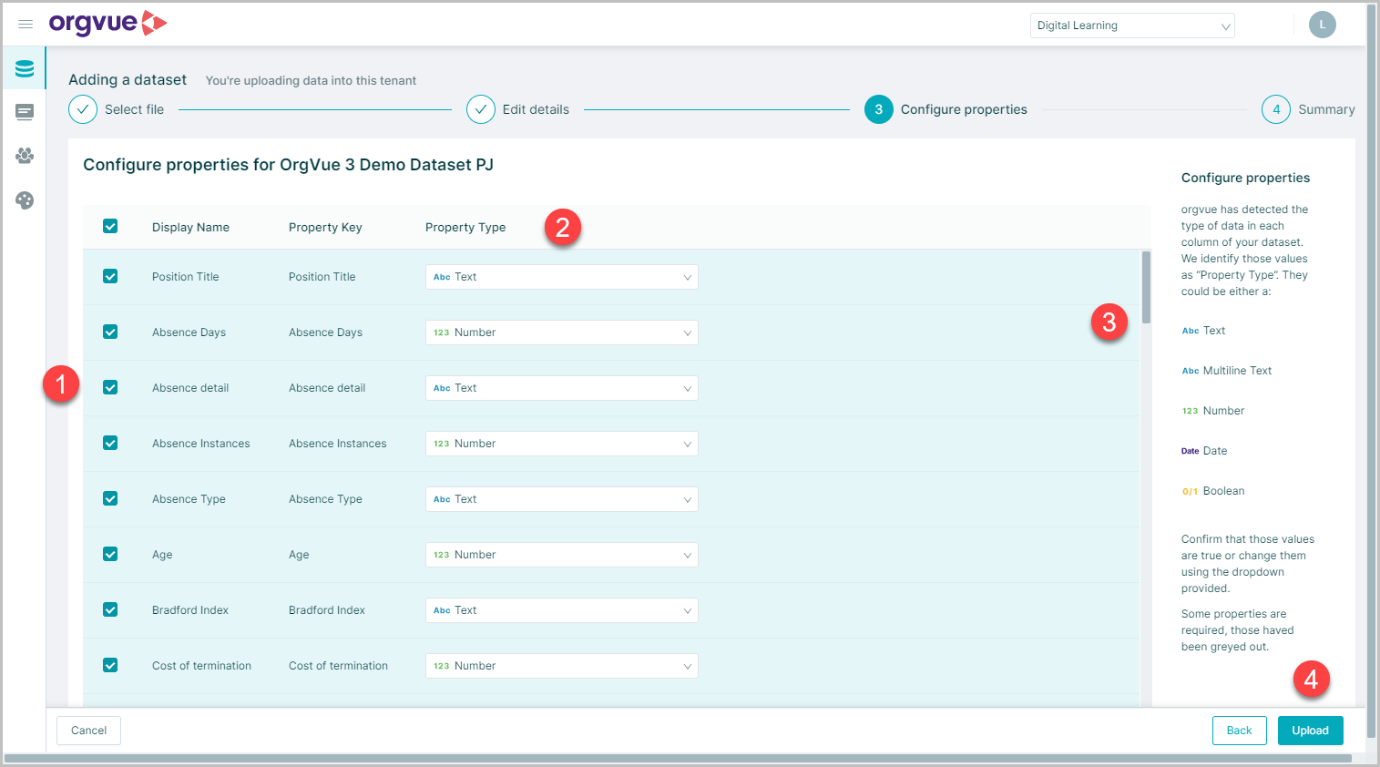Uncheck the Absence detail checkbox
1380x767 pixels.
point(110,387)
